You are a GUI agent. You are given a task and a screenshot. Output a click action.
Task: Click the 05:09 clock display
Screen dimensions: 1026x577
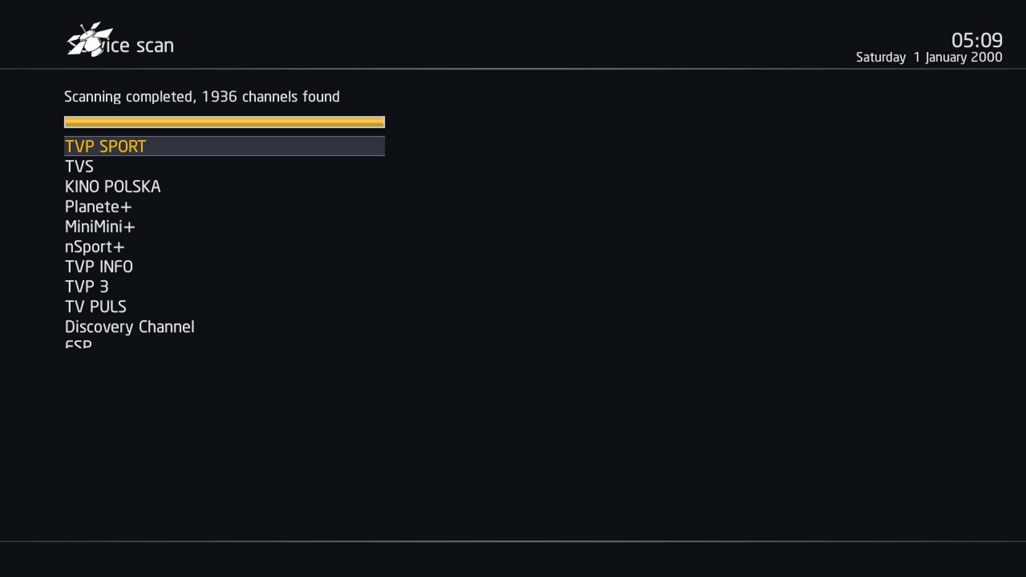(x=977, y=40)
